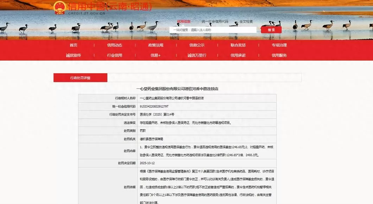Click the centered company name heading above table
Viewport: 373px width, 204px height.
[x=177, y=89]
